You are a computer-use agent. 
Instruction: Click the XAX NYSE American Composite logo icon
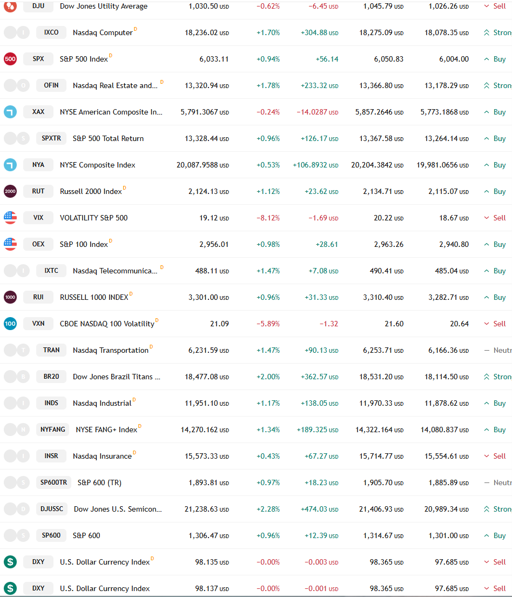pyautogui.click(x=10, y=112)
